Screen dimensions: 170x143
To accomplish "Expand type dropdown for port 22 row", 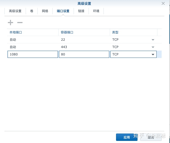I will [x=153, y=40].
